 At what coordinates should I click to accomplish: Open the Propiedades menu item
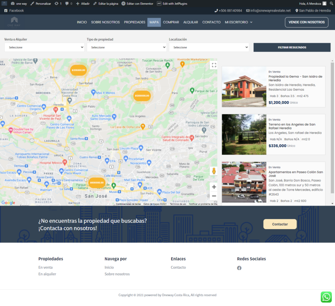pyautogui.click(x=135, y=22)
